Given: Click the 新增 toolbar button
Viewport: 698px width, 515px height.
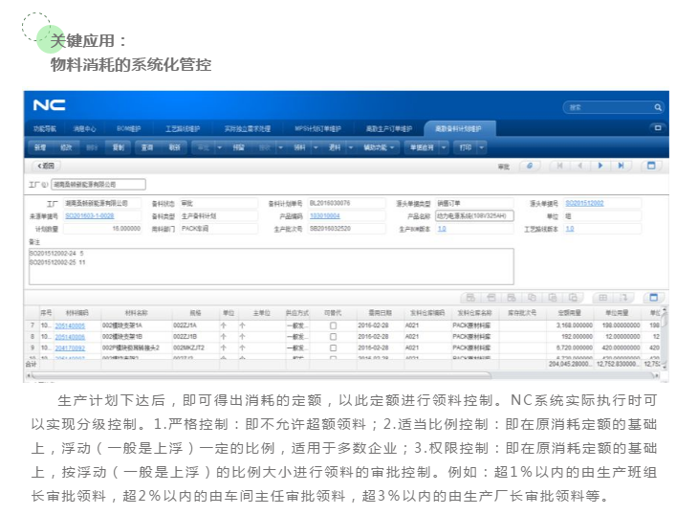Looking at the screenshot, I should coord(40,147).
